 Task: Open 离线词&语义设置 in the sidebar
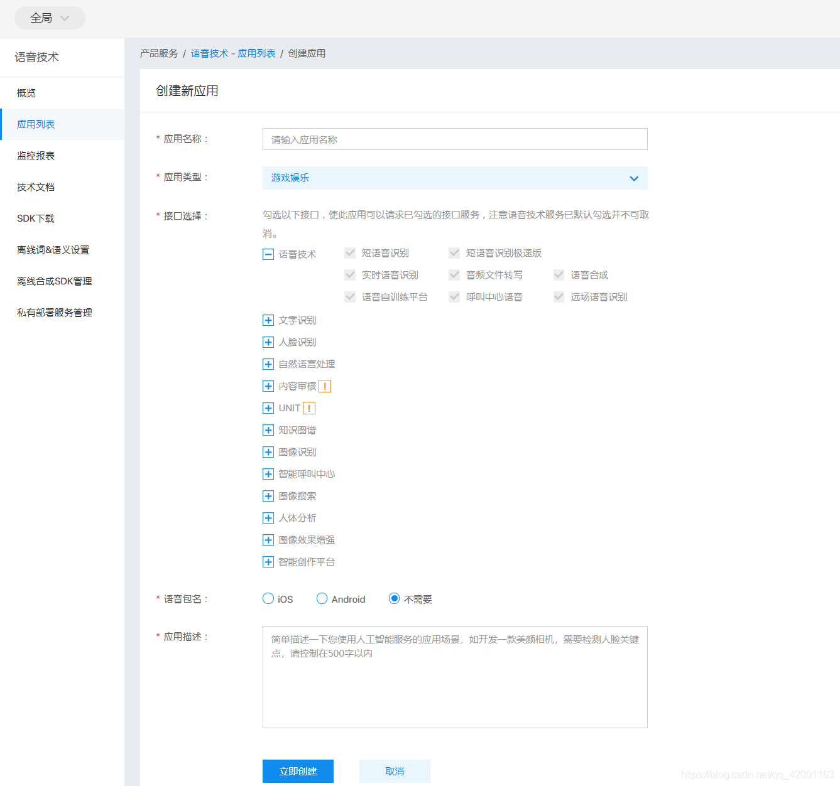[x=62, y=250]
